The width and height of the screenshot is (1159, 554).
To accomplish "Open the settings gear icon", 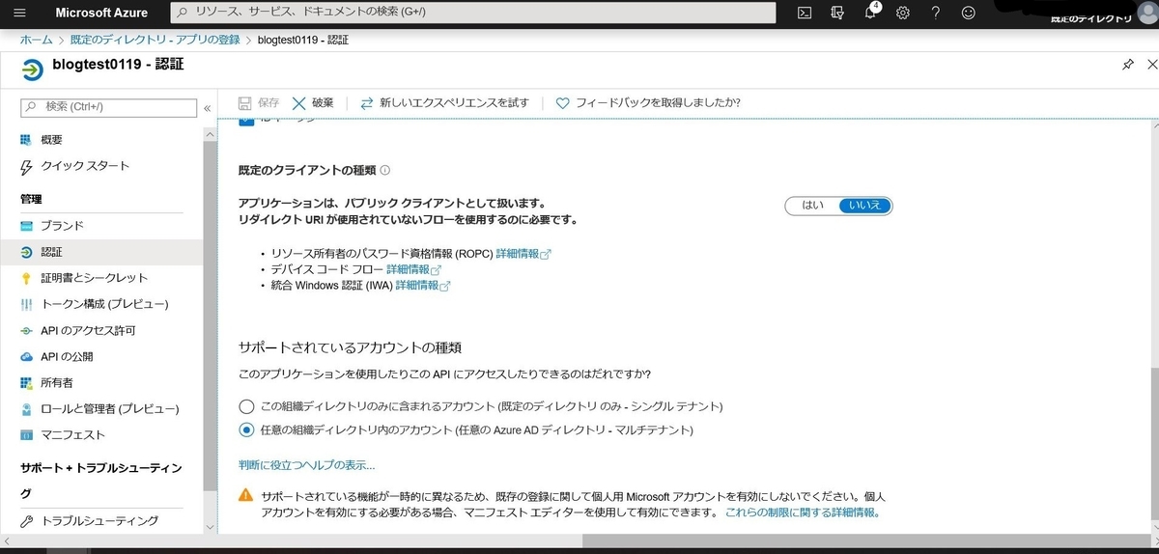I will tap(903, 13).
